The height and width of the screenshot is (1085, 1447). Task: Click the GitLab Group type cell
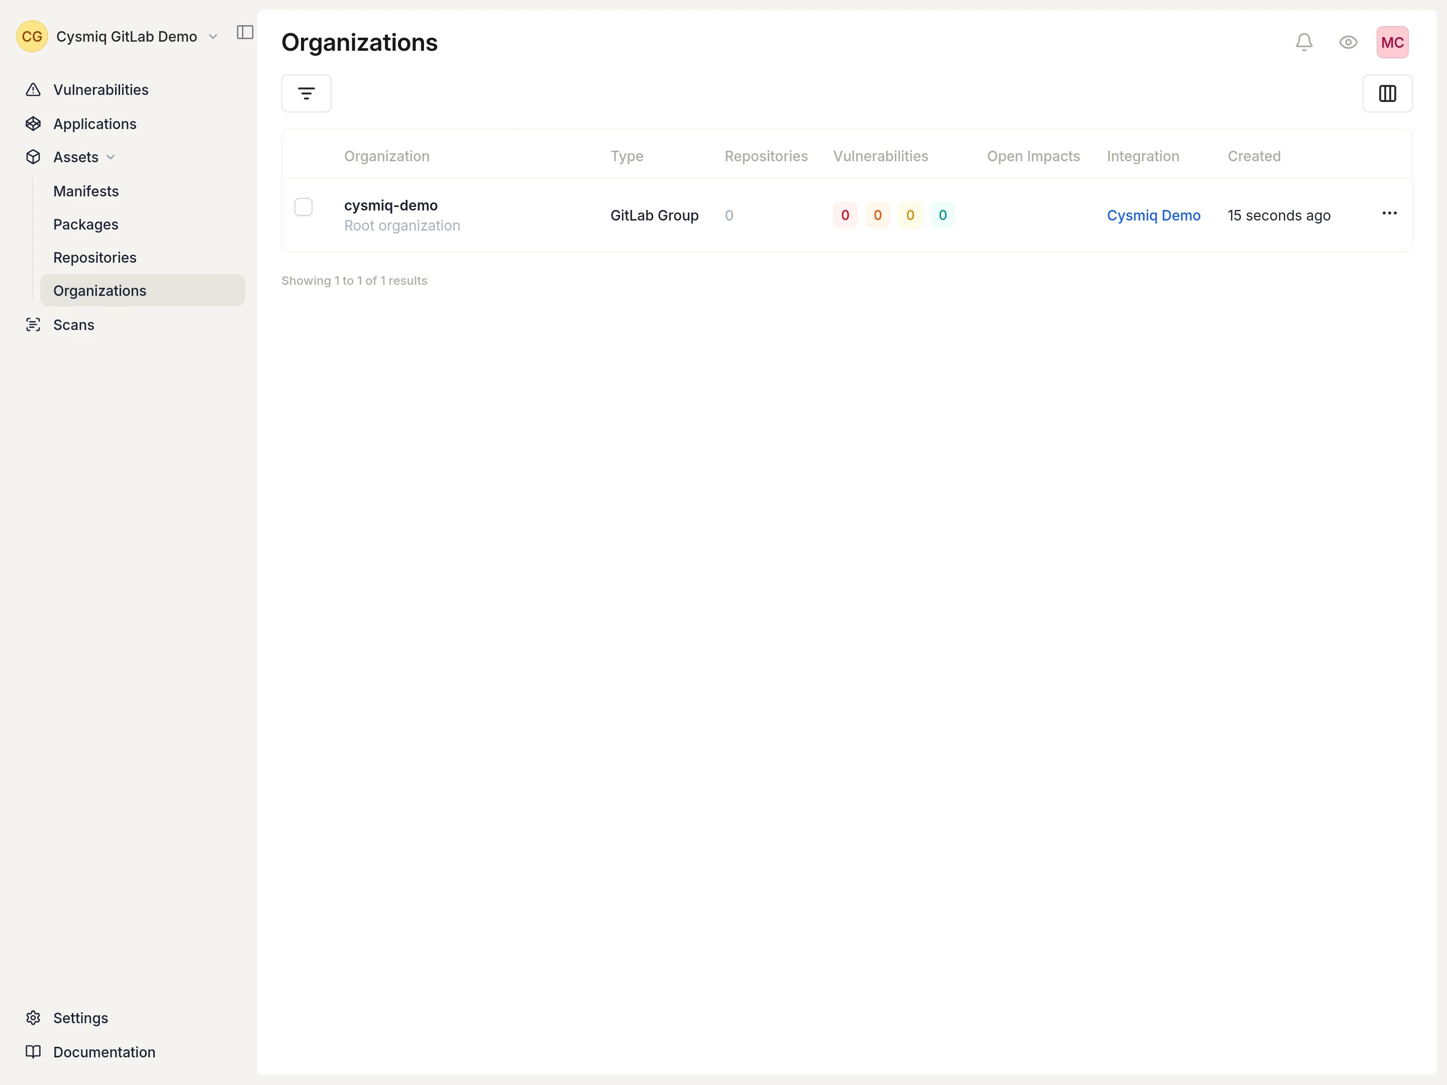654,215
